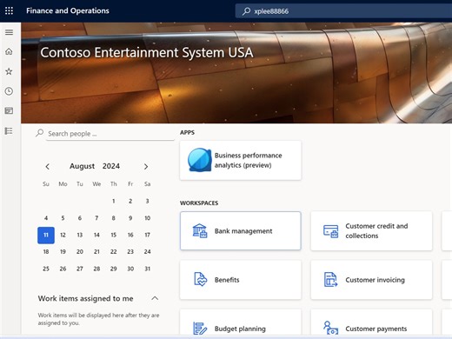
Task: Go to next month in calendar
Action: [146, 167]
